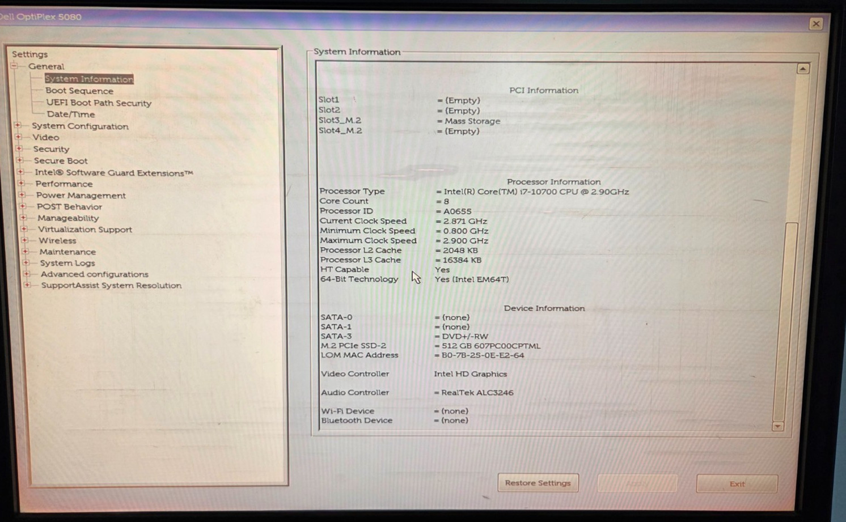This screenshot has width=846, height=522.
Task: Select the POST Behavior label
Action: [x=70, y=207]
